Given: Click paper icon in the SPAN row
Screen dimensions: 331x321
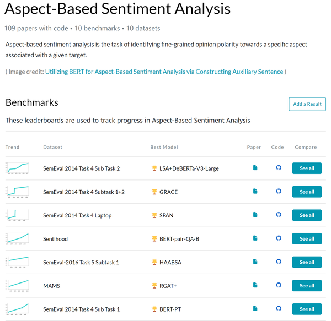Looking at the screenshot, I should (x=255, y=215).
